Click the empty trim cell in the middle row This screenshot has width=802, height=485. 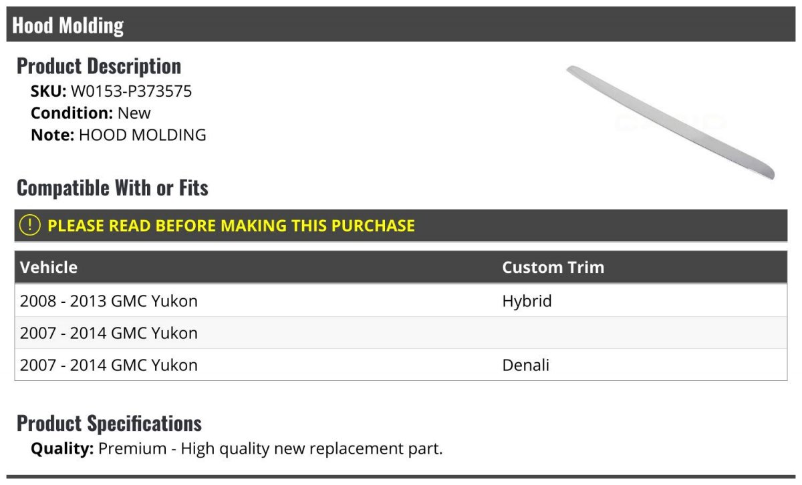point(640,333)
